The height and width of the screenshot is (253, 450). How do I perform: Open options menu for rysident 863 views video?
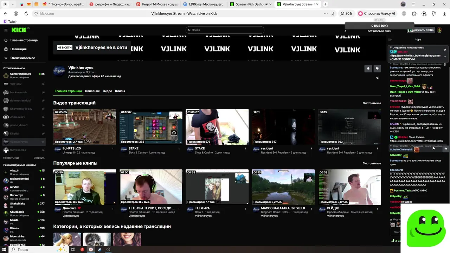(377, 149)
